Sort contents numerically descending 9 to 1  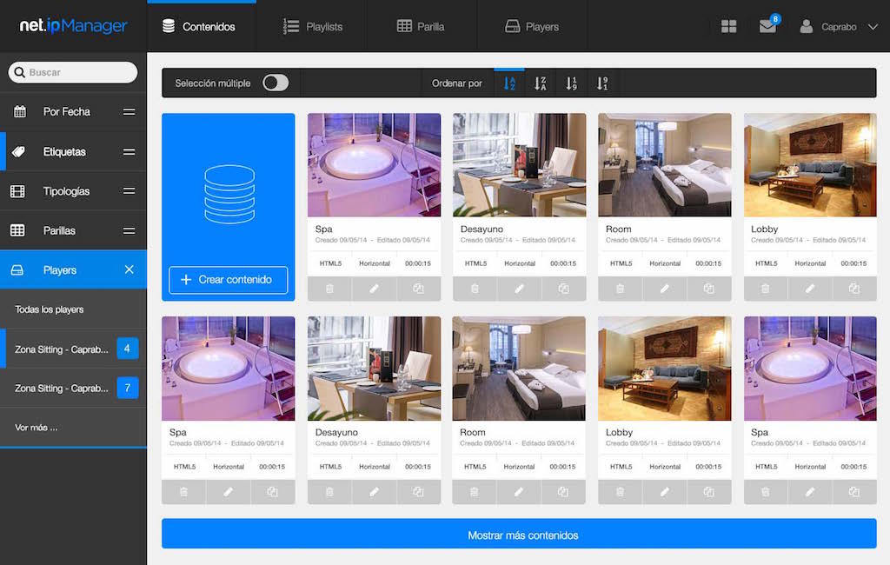coord(602,83)
